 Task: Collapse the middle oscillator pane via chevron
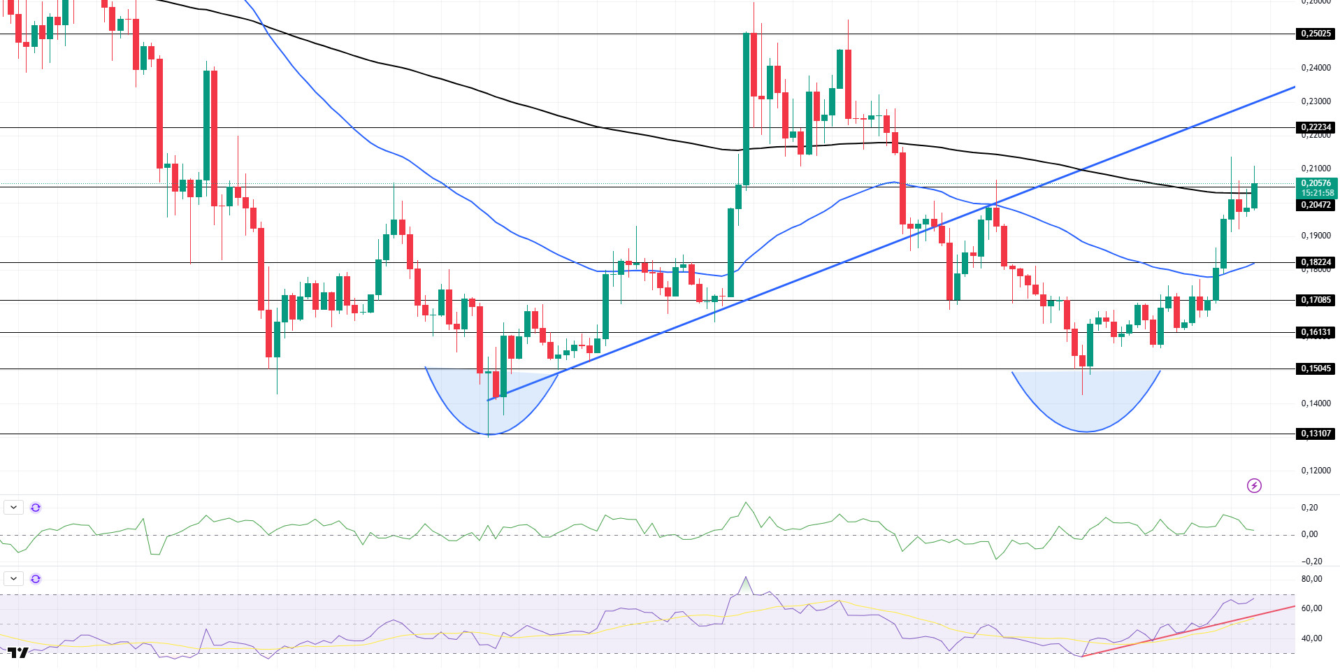[13, 508]
